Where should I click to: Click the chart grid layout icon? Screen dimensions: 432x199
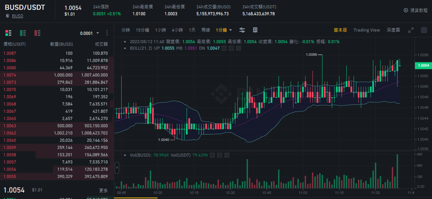255,30
